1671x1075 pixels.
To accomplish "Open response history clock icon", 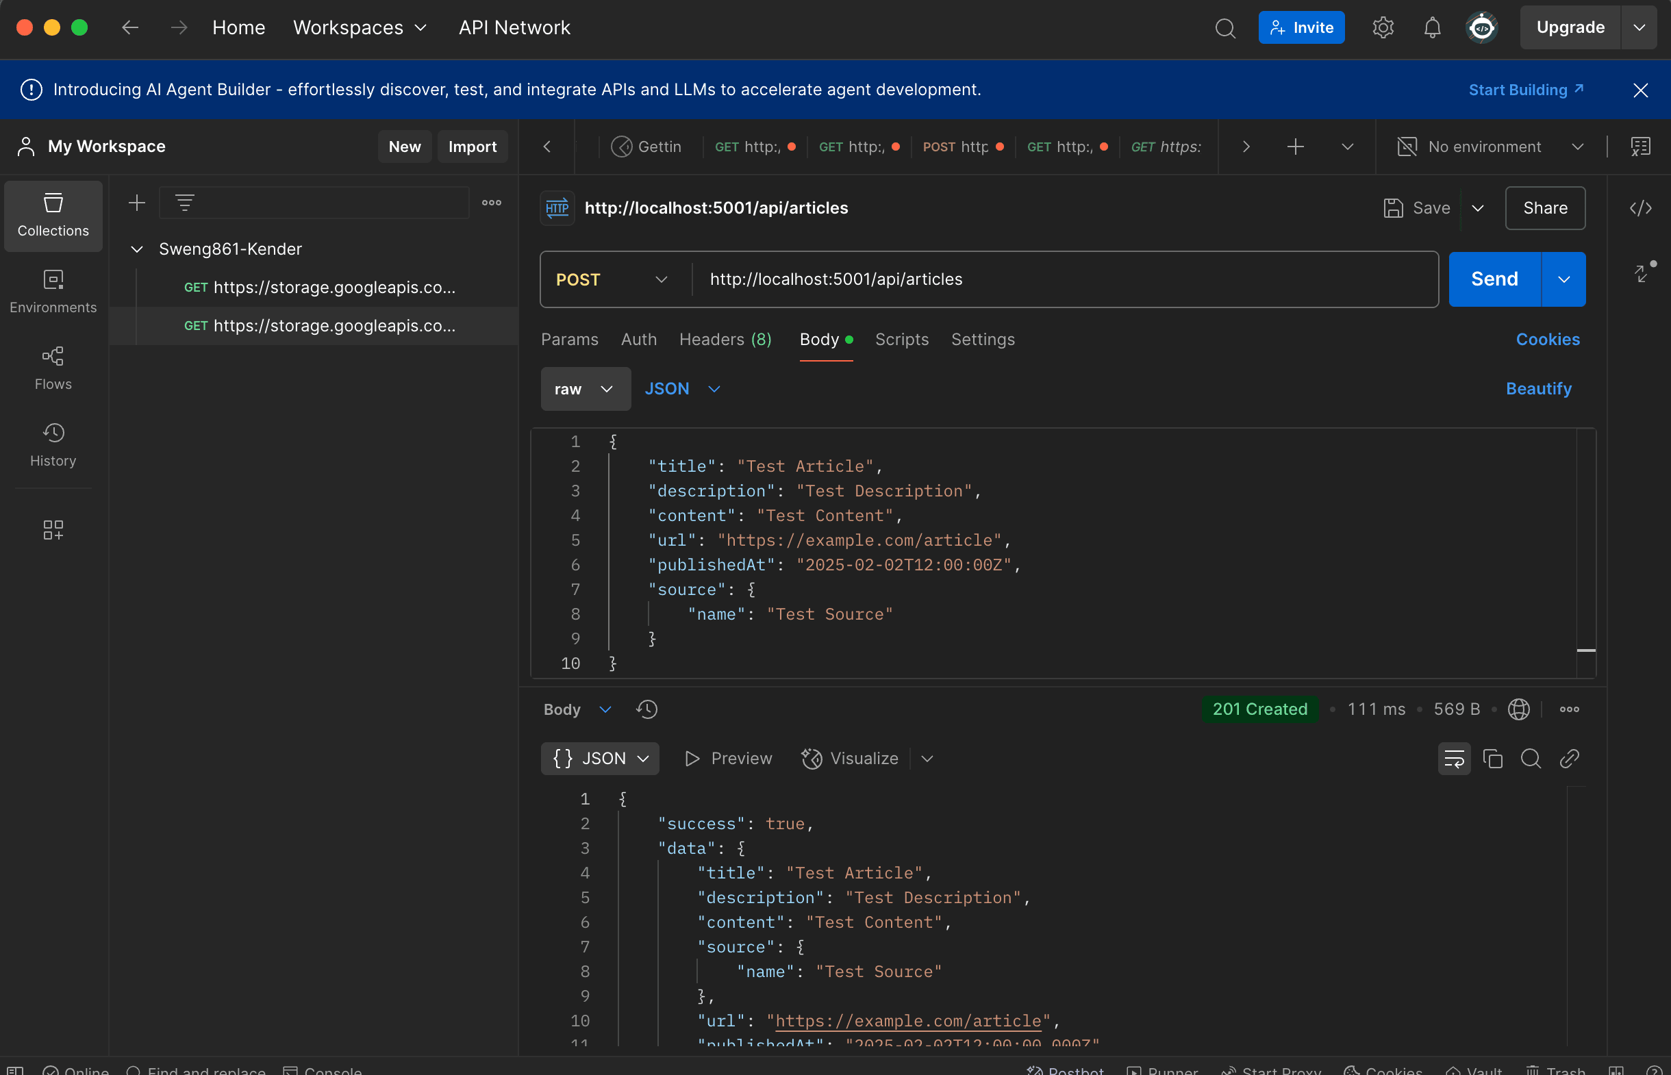I will pyautogui.click(x=647, y=709).
